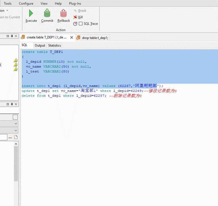Click the 'delete from t_dep1' line
This screenshot has height=206, width=218.
point(82,96)
